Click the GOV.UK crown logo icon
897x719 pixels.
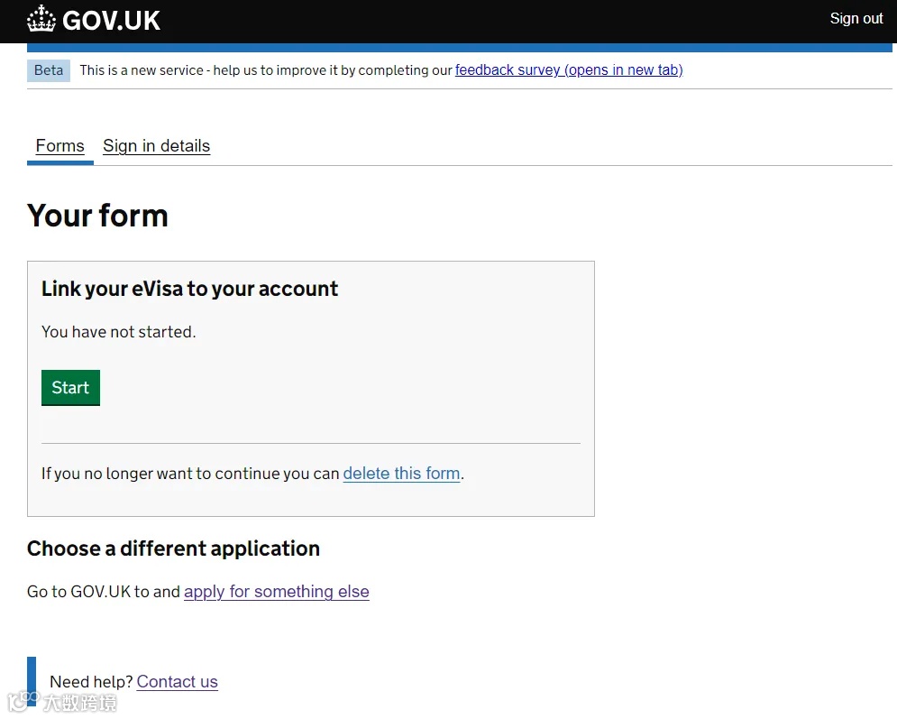click(x=41, y=19)
